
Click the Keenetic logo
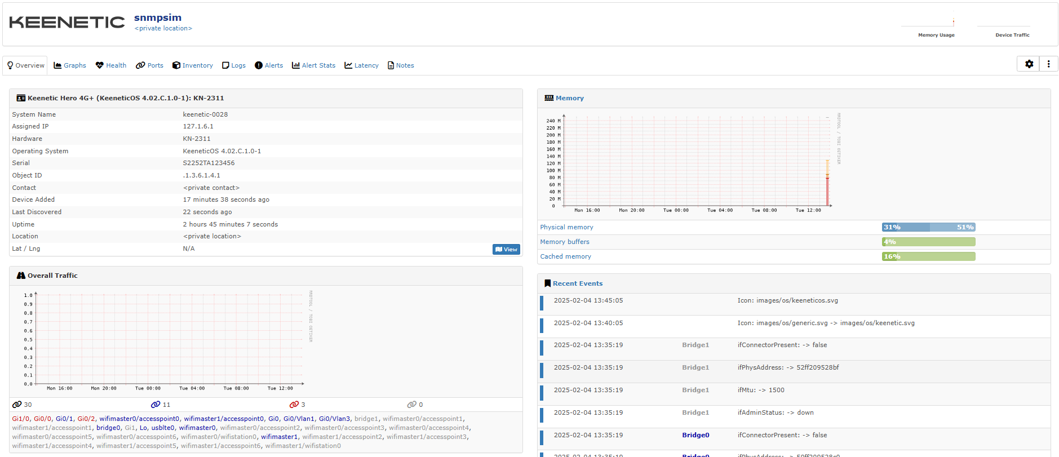pos(67,23)
